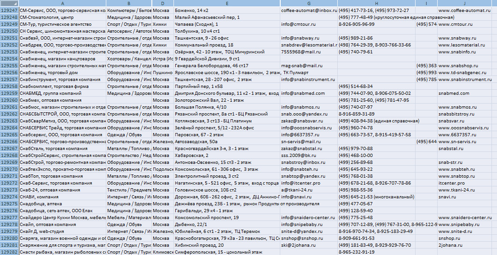
Task: Select column H header
Action: pyautogui.click(x=376, y=3)
